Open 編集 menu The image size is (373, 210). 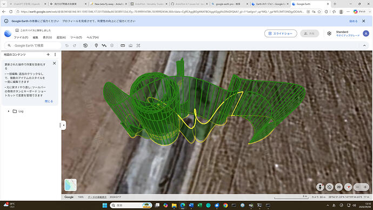(x=36, y=37)
